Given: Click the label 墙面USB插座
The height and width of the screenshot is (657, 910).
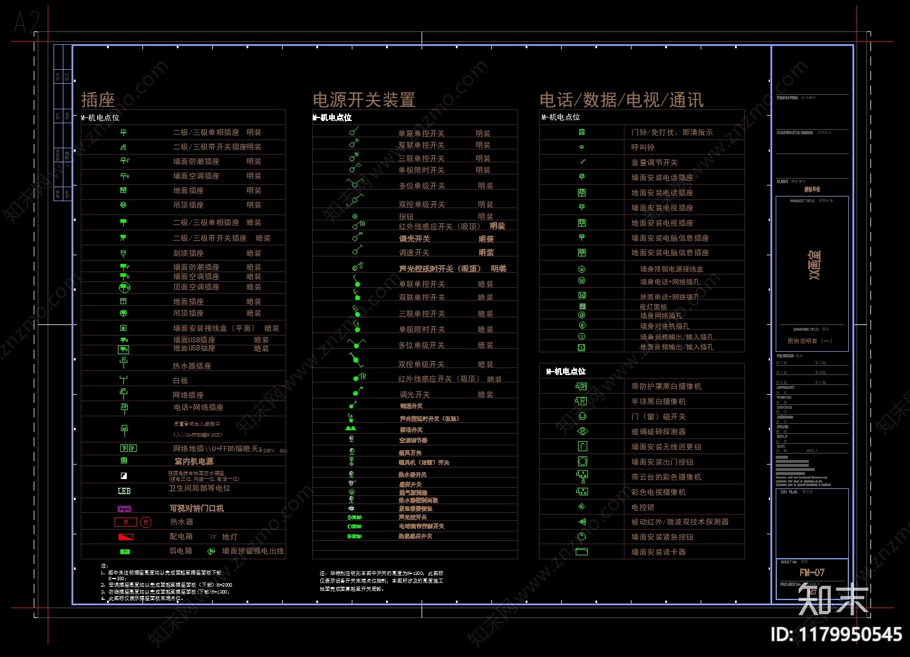Looking at the screenshot, I should tap(194, 340).
